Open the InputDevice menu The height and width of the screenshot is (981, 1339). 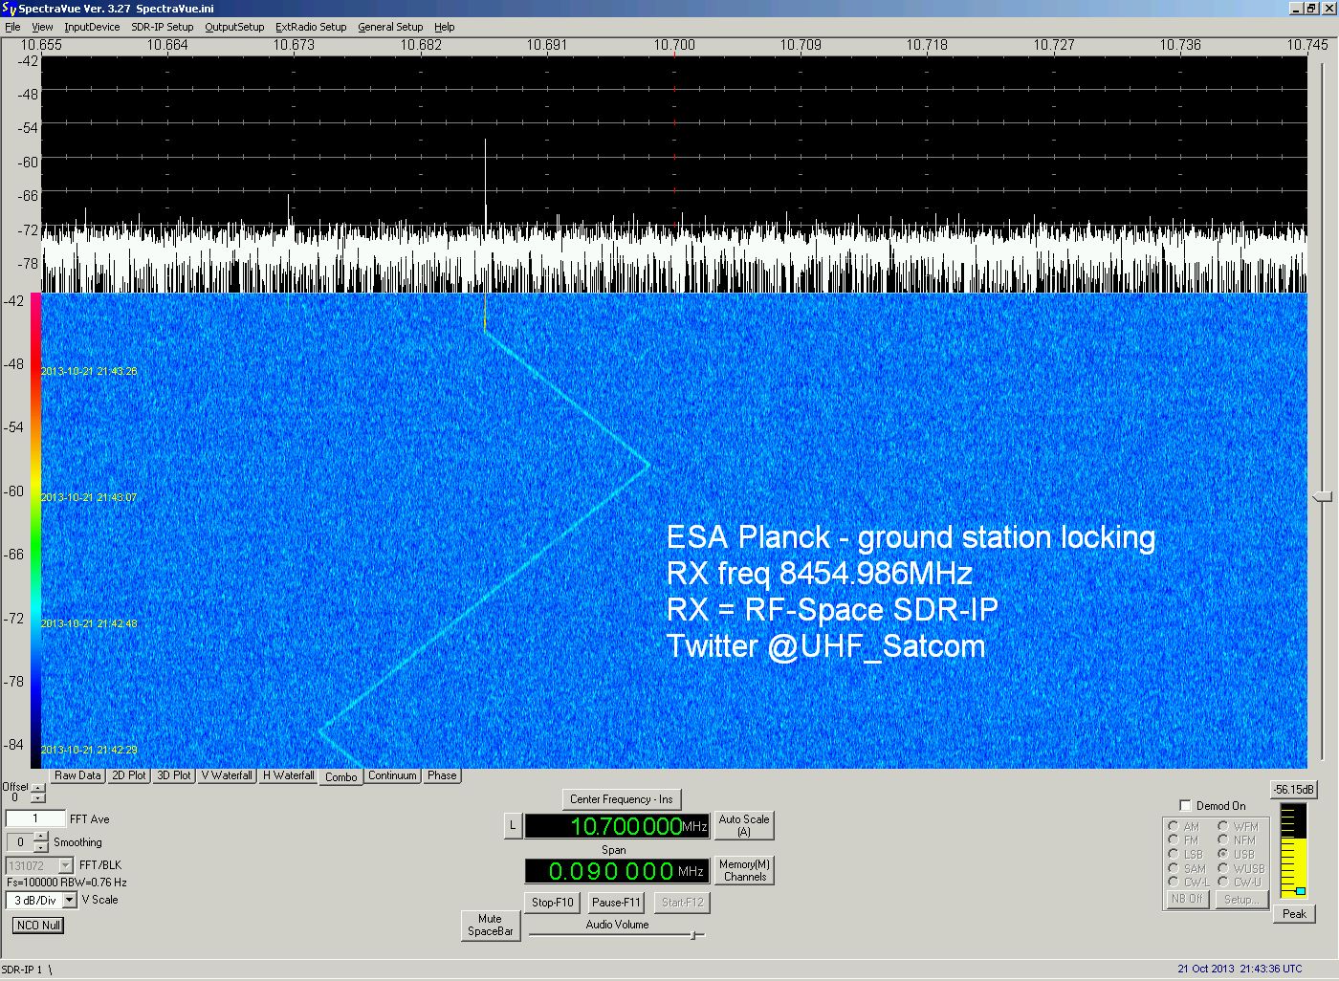(92, 27)
